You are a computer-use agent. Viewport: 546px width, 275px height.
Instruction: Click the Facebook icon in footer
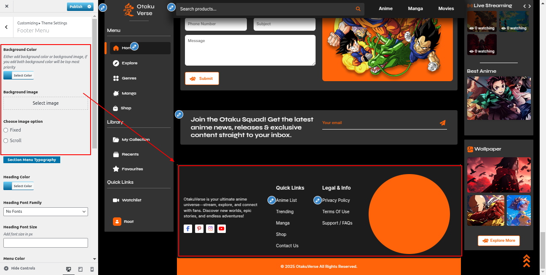(x=188, y=229)
